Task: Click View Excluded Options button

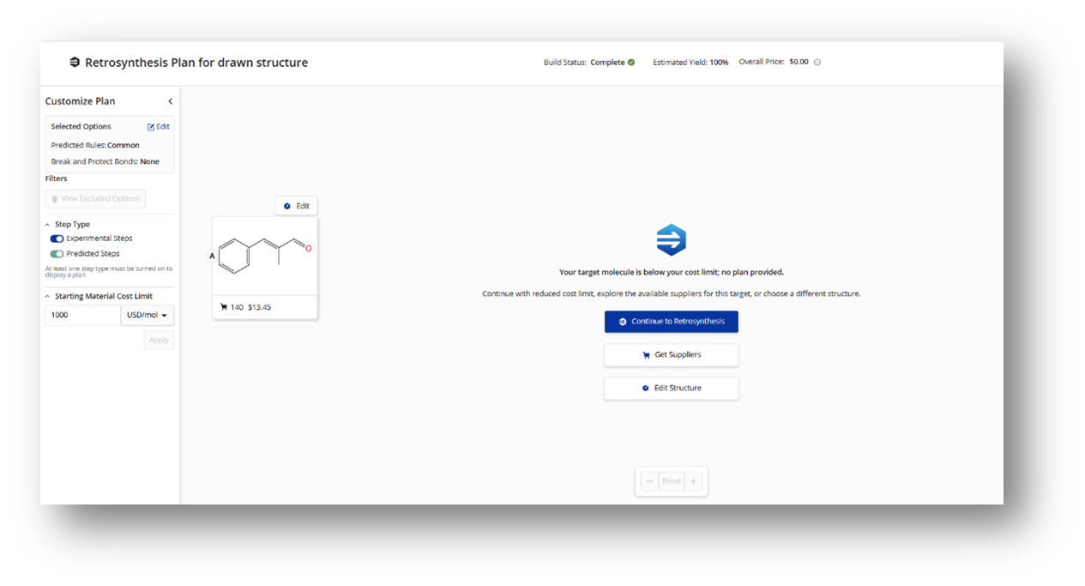Action: point(95,199)
